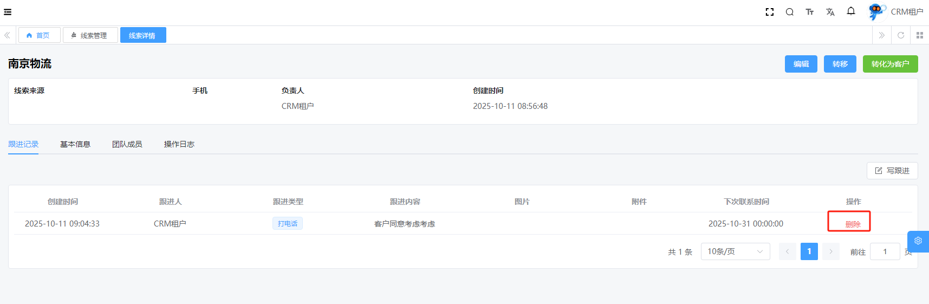Click the go-to page number input
The image size is (929, 304).
[x=885, y=251]
